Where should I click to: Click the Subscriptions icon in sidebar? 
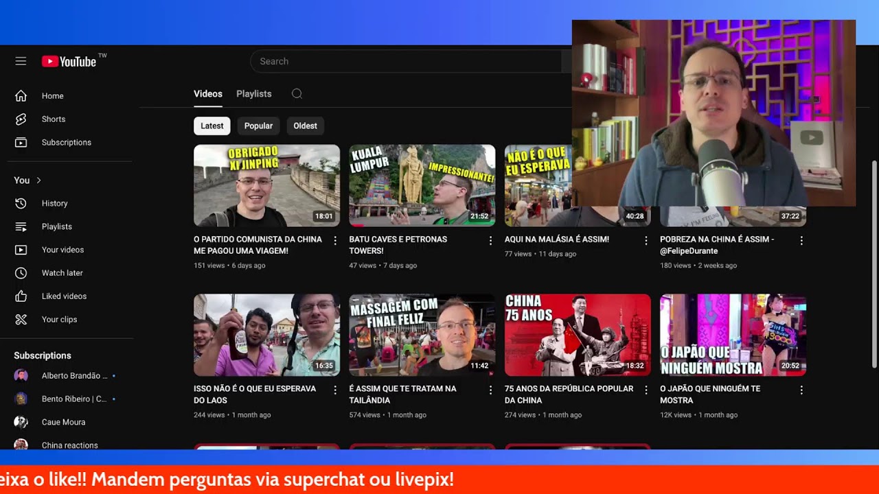(x=21, y=143)
